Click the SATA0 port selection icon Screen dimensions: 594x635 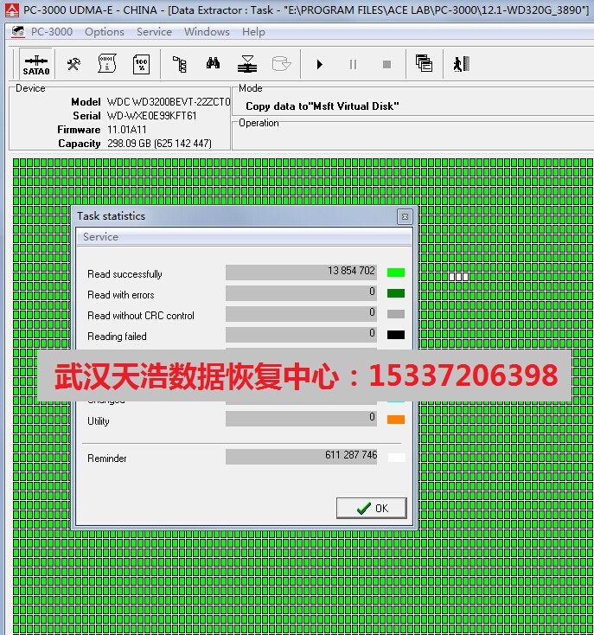point(36,64)
